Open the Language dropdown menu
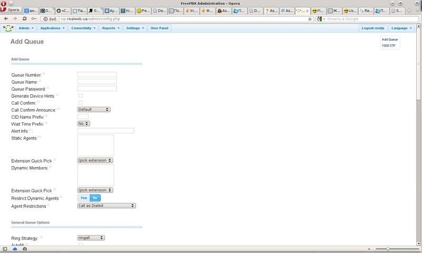Viewport: 422px width, 253px height. pyautogui.click(x=401, y=28)
